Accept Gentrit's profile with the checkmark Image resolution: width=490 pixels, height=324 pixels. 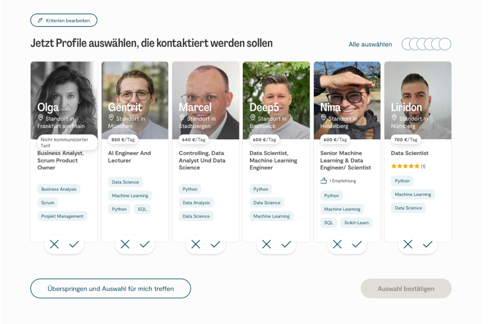[x=145, y=244]
